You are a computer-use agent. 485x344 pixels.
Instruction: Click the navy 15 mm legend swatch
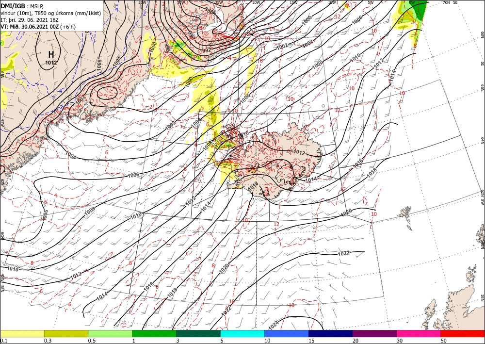[x=331, y=333]
